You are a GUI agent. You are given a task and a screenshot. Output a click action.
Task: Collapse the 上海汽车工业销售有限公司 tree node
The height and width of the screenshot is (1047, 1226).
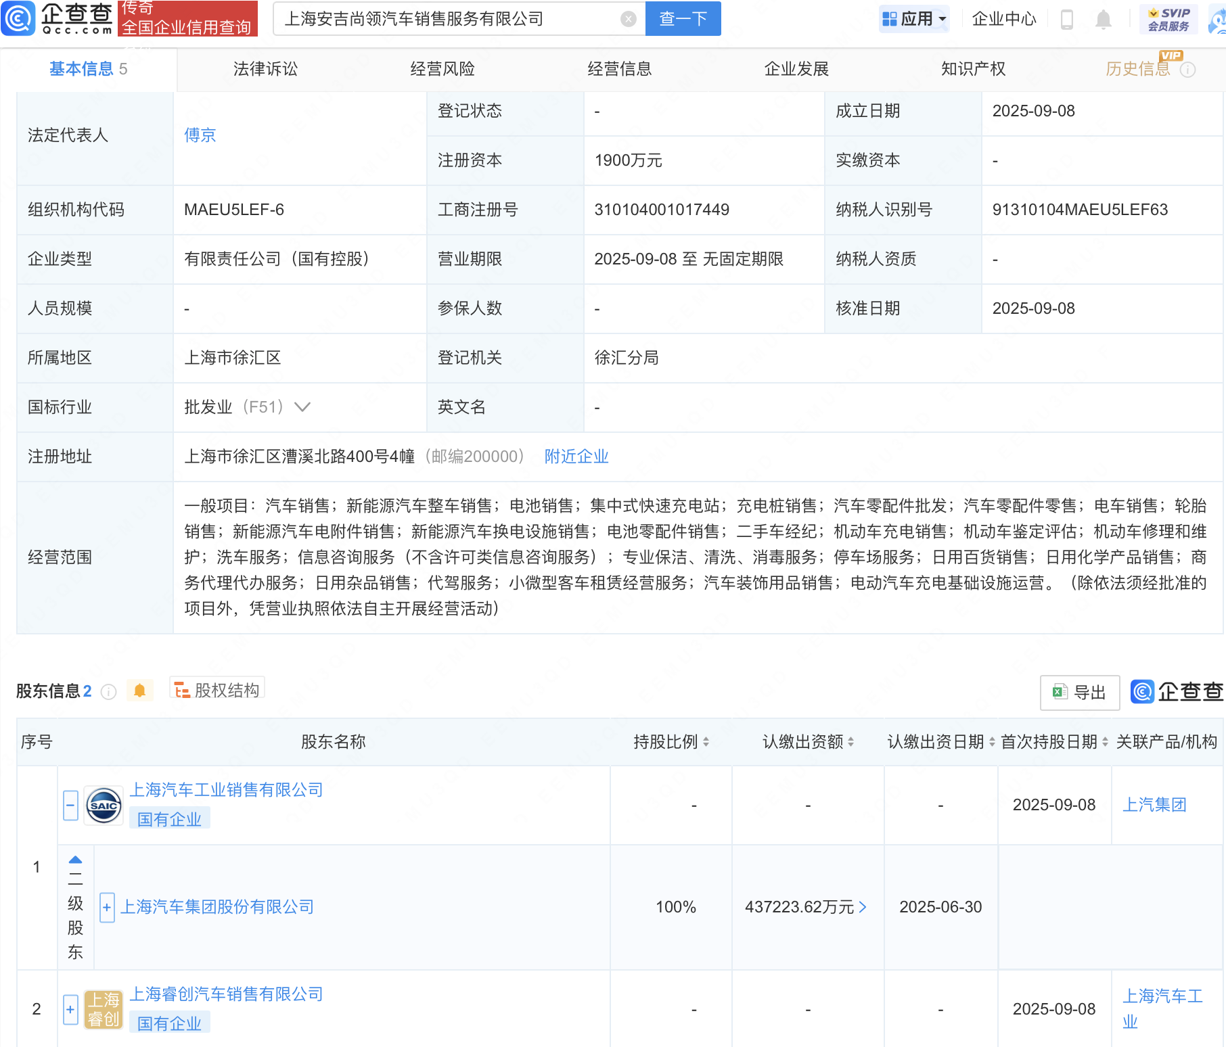70,805
